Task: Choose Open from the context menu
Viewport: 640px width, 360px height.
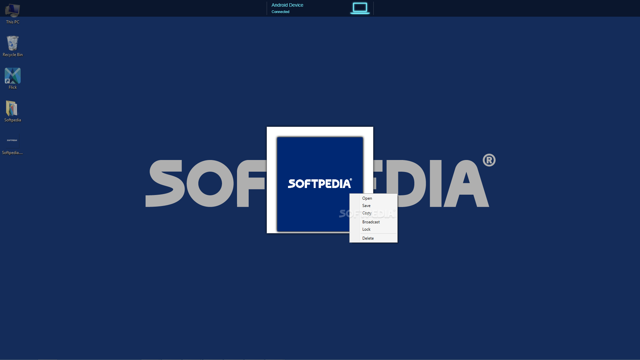Action: (x=373, y=198)
